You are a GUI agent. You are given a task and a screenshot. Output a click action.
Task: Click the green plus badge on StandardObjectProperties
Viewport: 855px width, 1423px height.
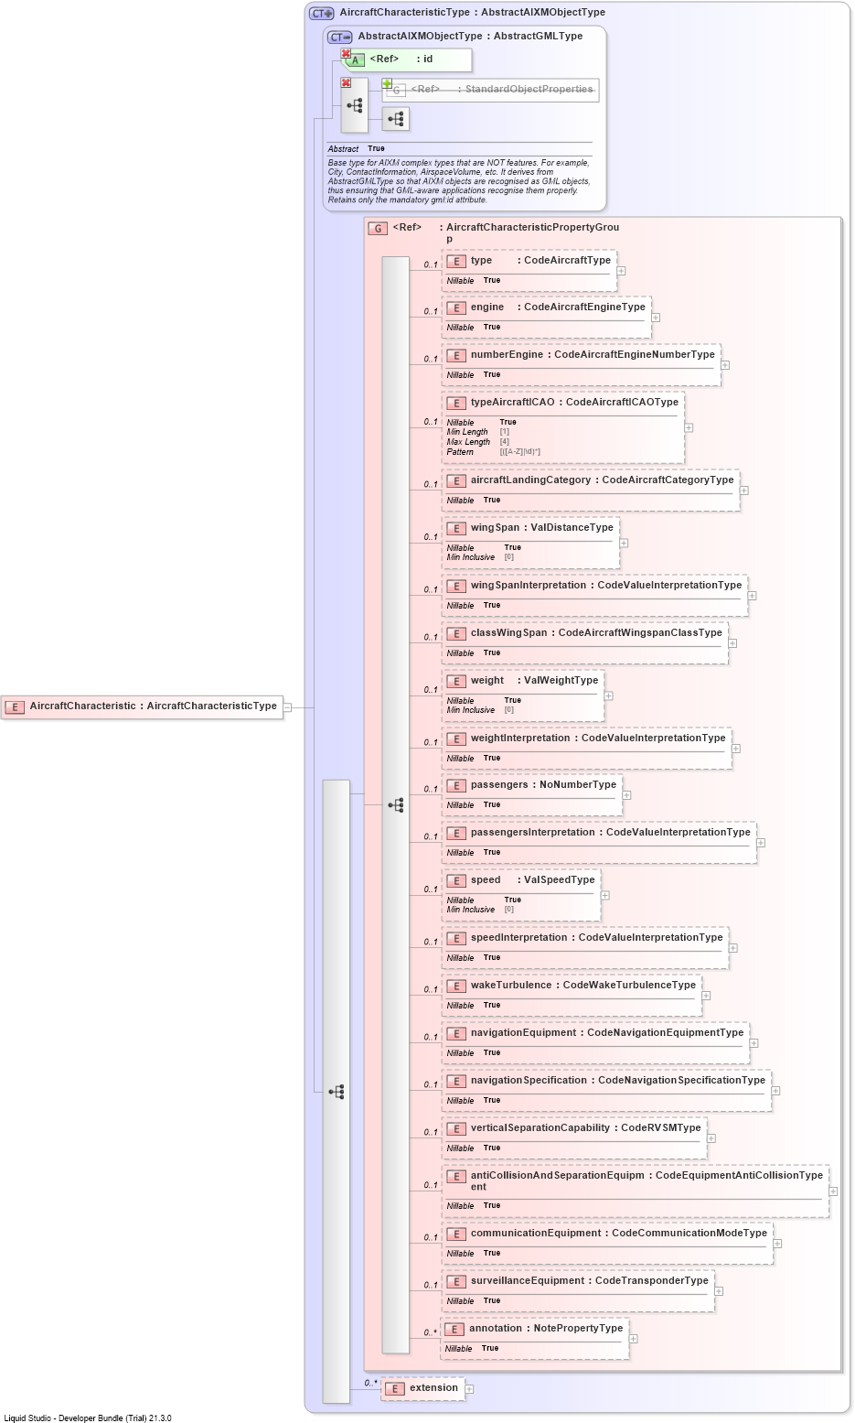[387, 84]
